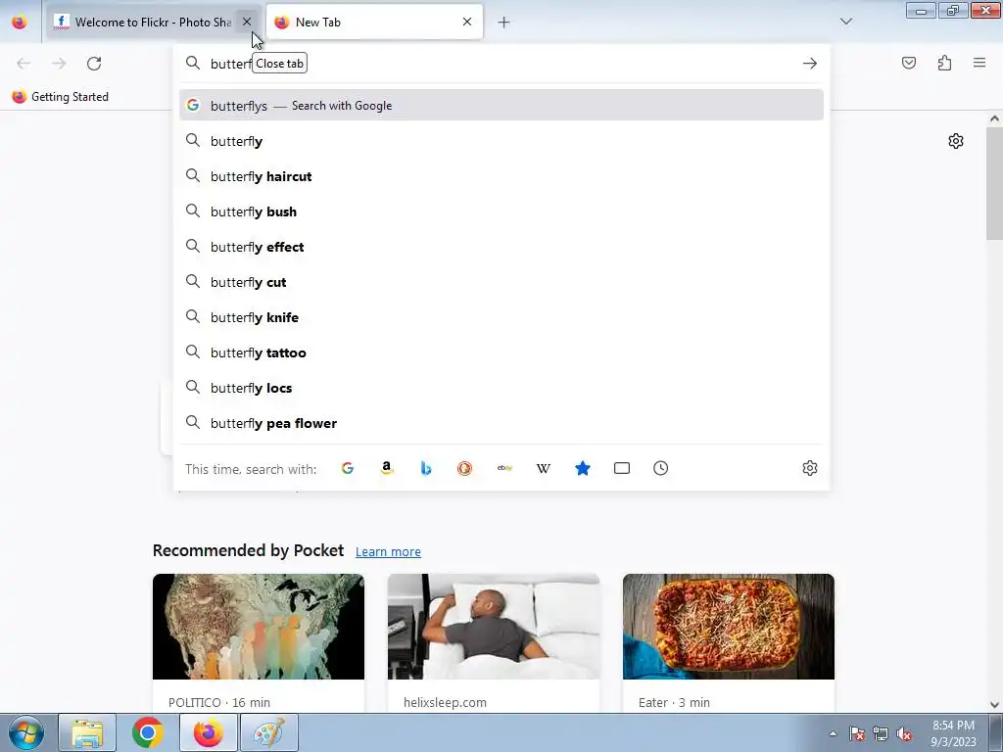The height and width of the screenshot is (752, 1003).
Task: Select the New Tab tab
Action: pyautogui.click(x=374, y=22)
